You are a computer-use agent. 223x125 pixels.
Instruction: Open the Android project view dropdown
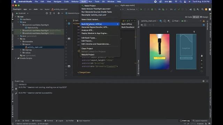click(22, 13)
